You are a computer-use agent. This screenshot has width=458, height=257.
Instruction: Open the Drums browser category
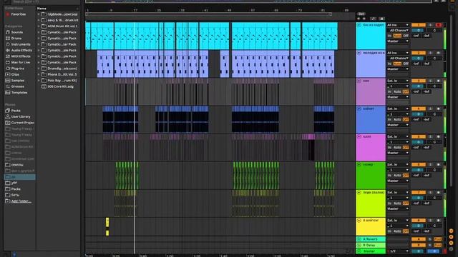[16, 38]
